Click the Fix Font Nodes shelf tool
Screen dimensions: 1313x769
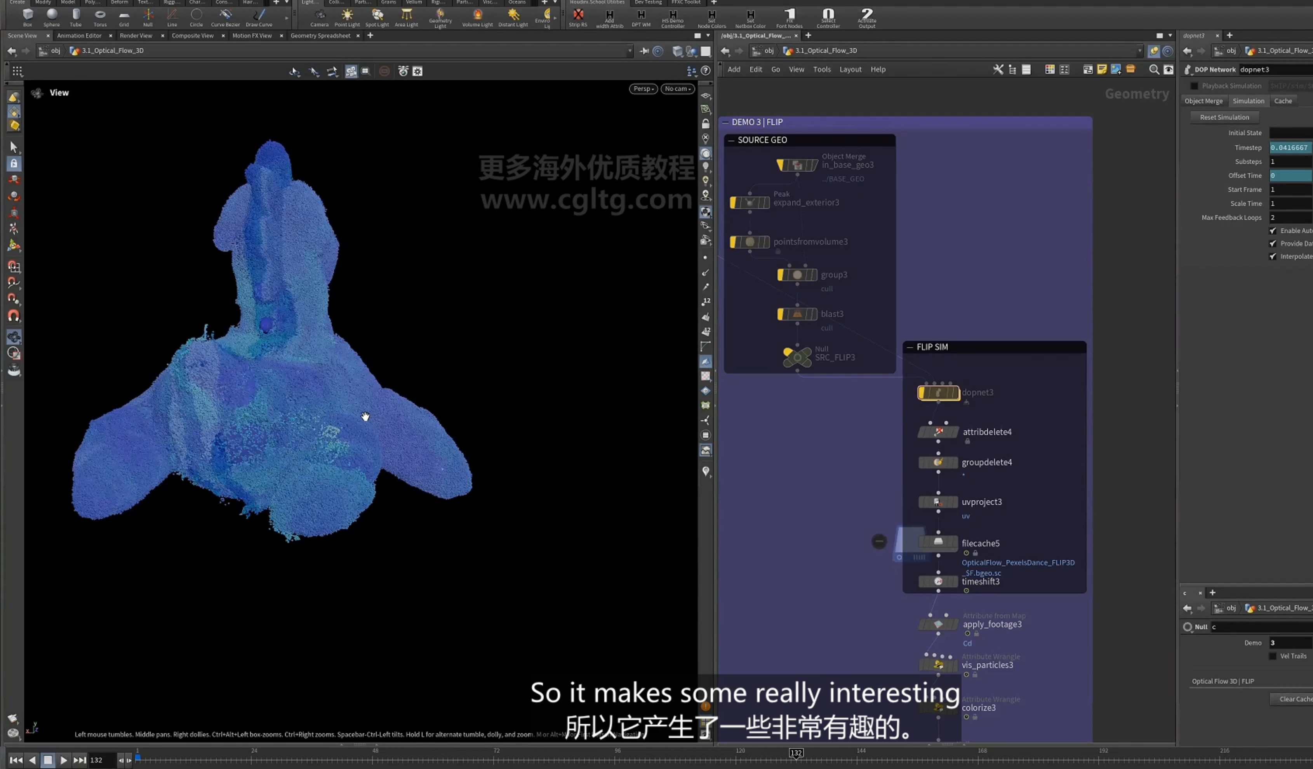790,18
